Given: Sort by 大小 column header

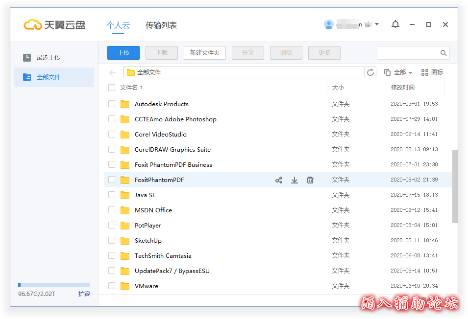Looking at the screenshot, I should [x=338, y=88].
